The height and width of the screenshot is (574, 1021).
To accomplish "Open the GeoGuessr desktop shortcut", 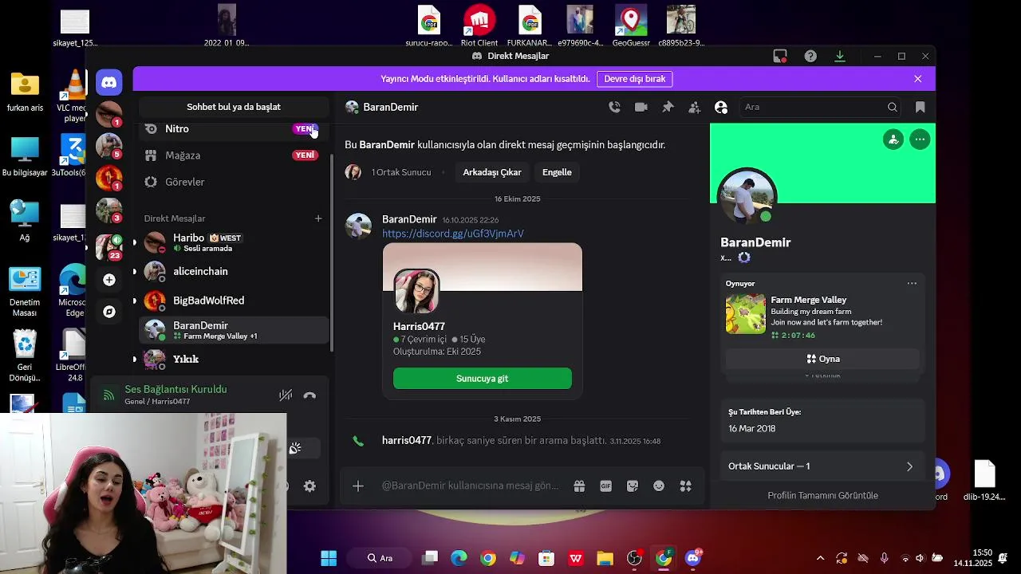I will (x=631, y=26).
